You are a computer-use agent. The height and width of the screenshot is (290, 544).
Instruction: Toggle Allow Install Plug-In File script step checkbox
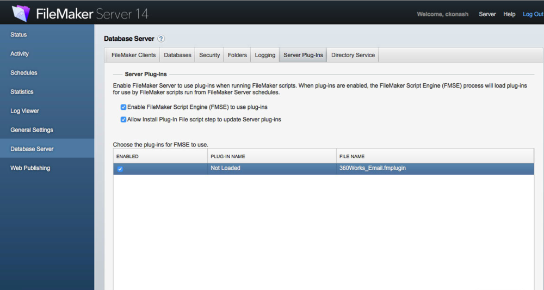click(x=123, y=120)
